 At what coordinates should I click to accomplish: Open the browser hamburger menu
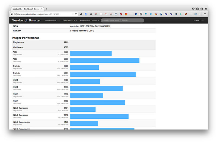click(x=205, y=14)
